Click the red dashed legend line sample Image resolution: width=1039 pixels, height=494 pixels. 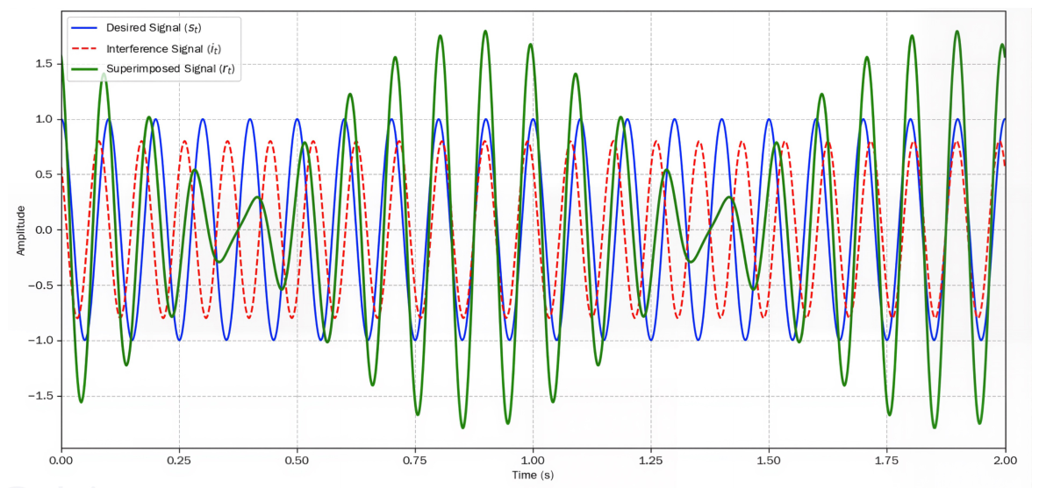tap(85, 48)
